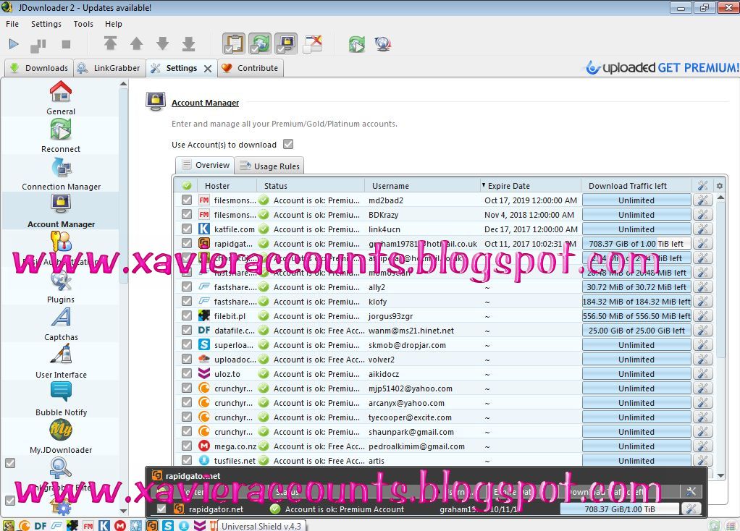The width and height of the screenshot is (740, 531).
Task: Toggle checkbox for md2bad2 filesmonster account
Action: pos(187,200)
